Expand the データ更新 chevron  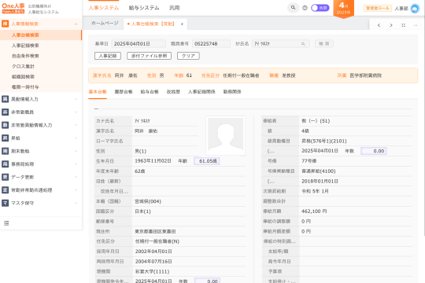pyautogui.click(x=76, y=177)
